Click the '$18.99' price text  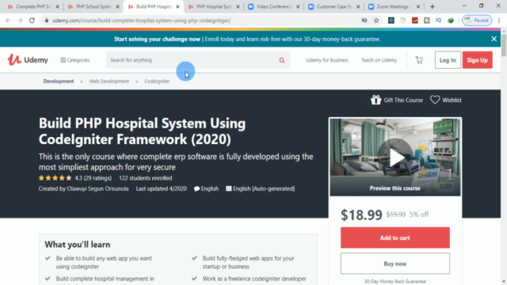click(x=361, y=215)
